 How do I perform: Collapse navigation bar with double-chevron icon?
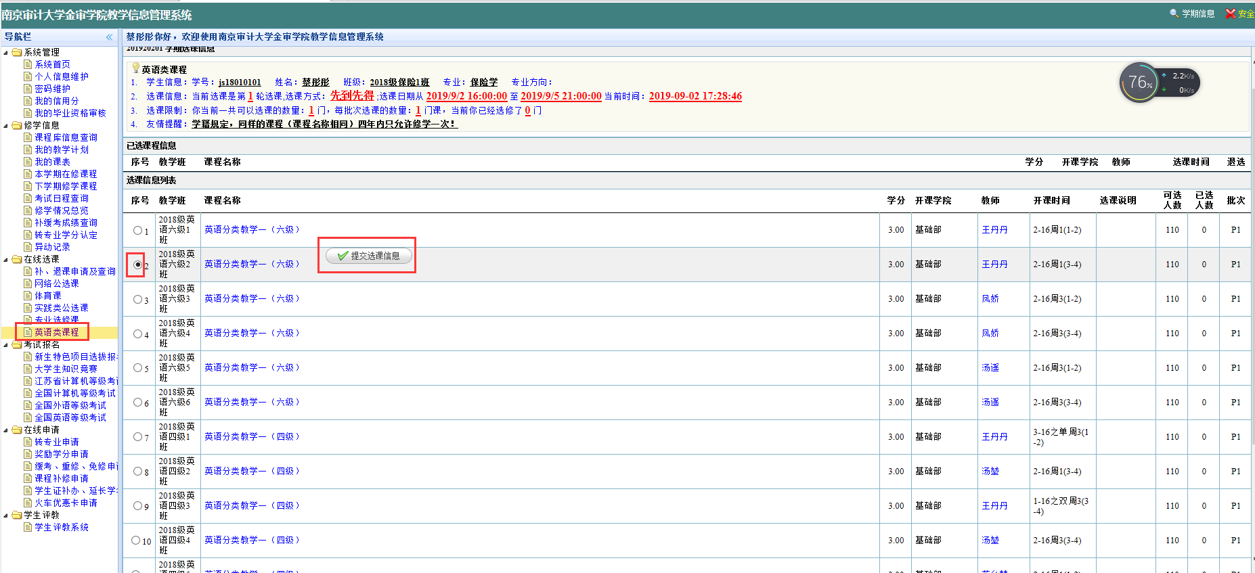point(109,37)
